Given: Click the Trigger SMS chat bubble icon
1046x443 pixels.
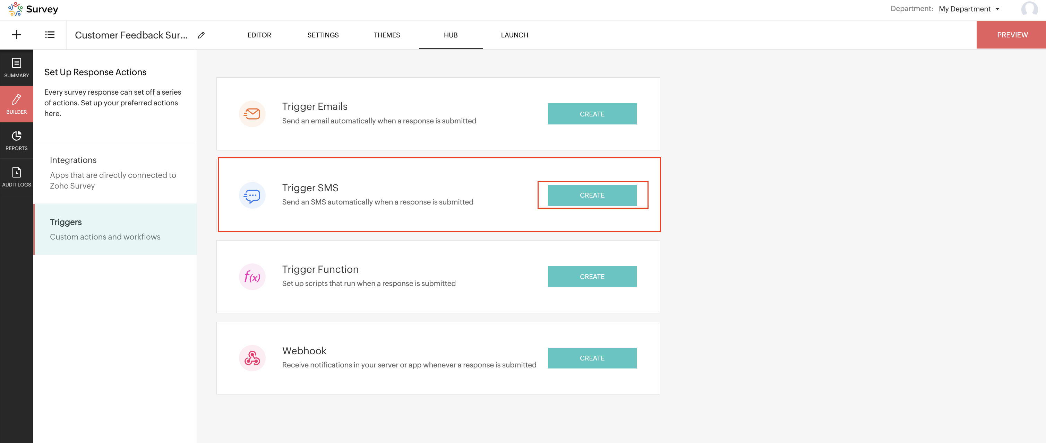Looking at the screenshot, I should [x=252, y=196].
